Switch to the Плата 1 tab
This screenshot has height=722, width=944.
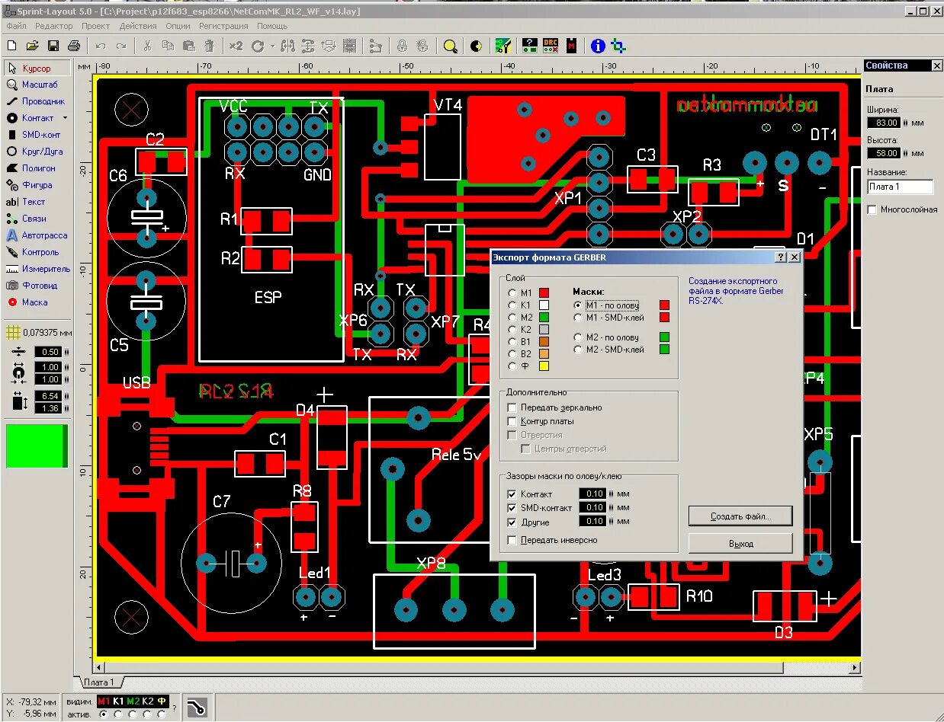tap(98, 682)
